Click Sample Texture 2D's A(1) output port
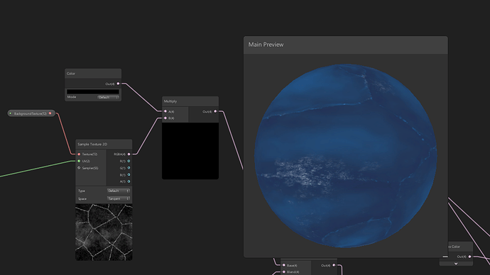The height and width of the screenshot is (275, 490). (129, 181)
